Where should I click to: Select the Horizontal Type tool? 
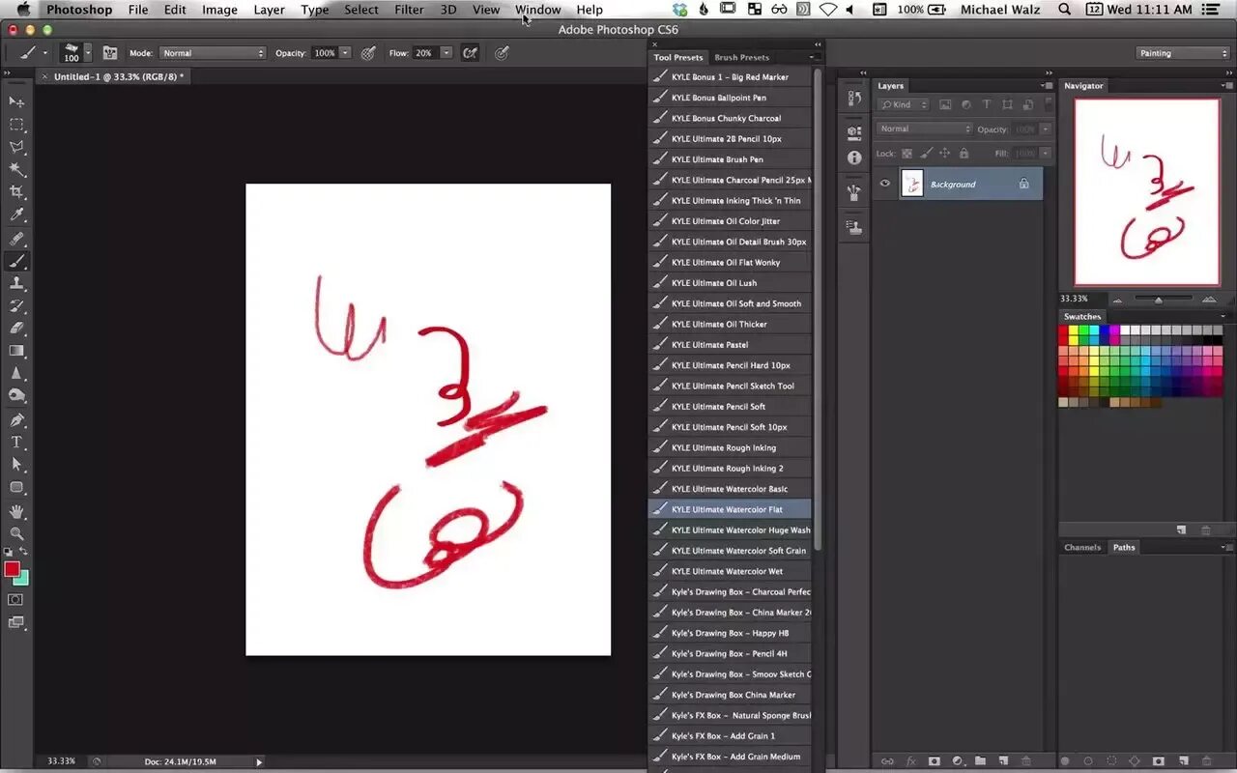[16, 443]
